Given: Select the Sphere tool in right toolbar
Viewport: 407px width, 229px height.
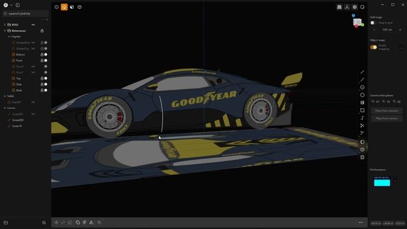Looking at the screenshot, I should (362, 142).
